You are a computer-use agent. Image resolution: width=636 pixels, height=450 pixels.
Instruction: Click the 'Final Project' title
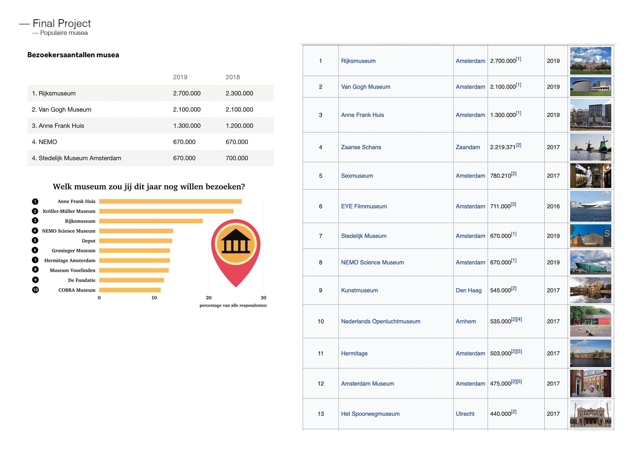tap(62, 23)
